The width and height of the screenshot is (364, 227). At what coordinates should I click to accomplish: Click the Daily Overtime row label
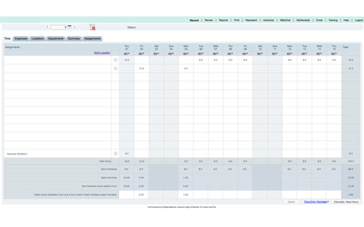(x=109, y=178)
